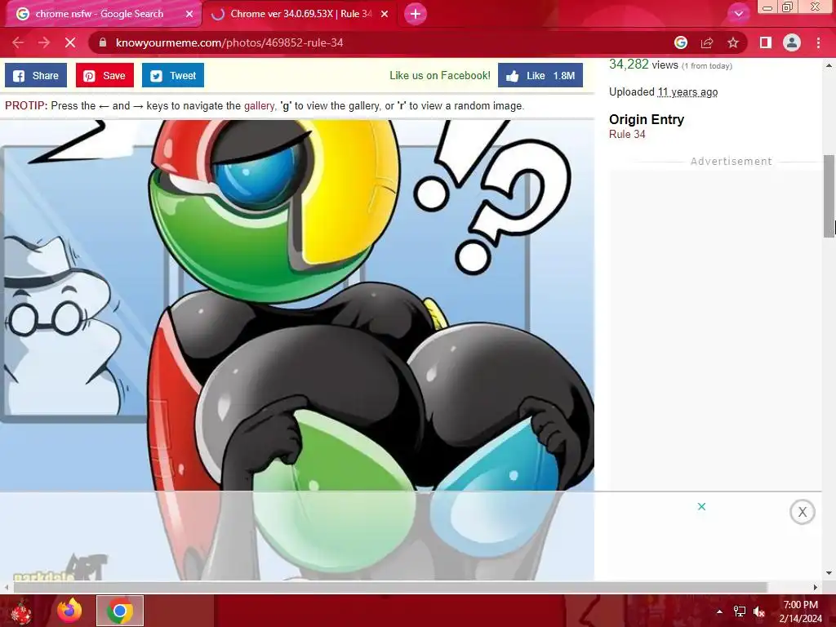Click the 'Like us on Facebook!' text

click(x=440, y=76)
